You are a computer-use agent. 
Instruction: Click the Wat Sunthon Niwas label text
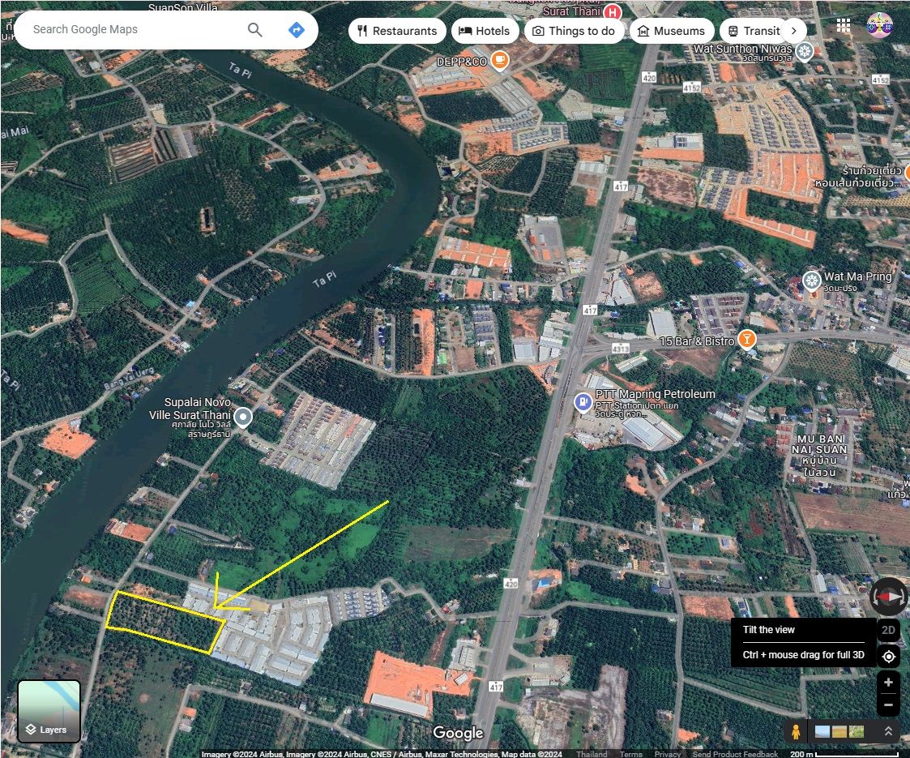(743, 49)
